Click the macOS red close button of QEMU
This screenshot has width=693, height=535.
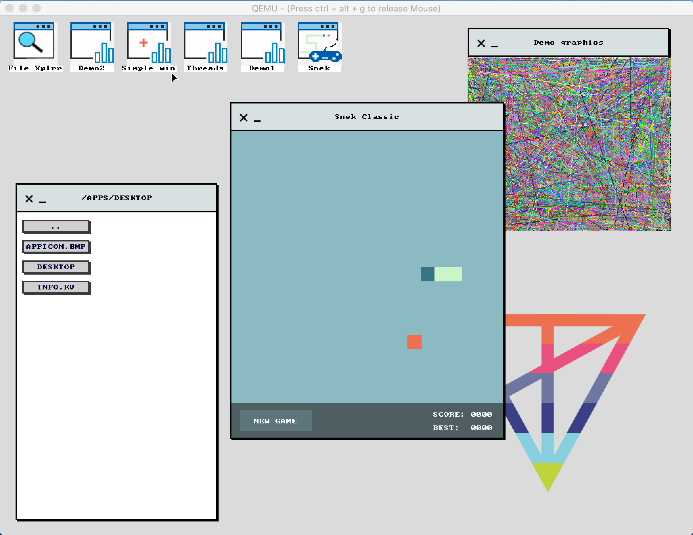(9, 8)
